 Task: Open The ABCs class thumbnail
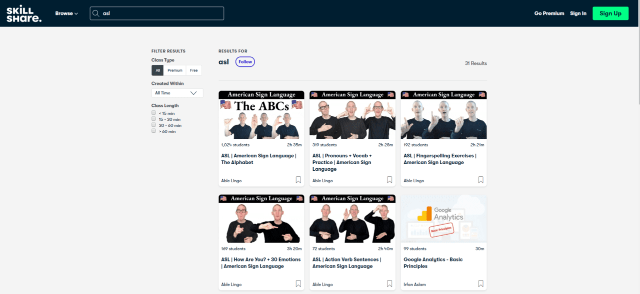[261, 115]
